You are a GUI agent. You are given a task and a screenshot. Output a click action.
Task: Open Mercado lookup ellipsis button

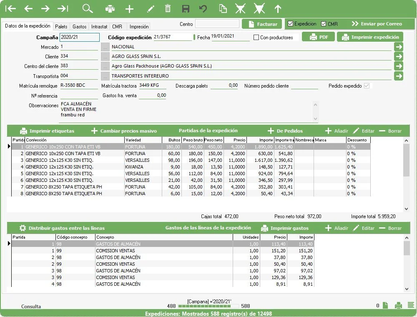click(x=106, y=47)
